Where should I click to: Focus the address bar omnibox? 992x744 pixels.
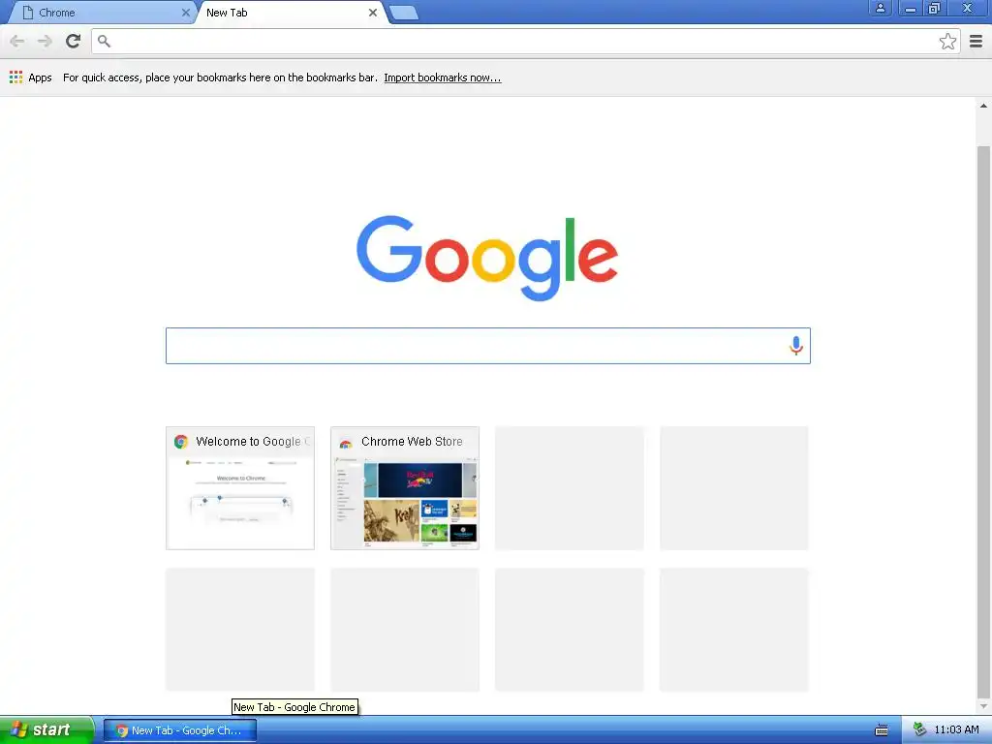tap(525, 41)
